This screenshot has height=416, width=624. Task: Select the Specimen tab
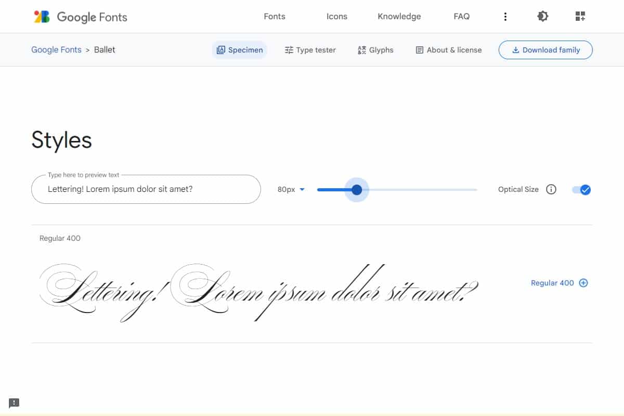240,50
